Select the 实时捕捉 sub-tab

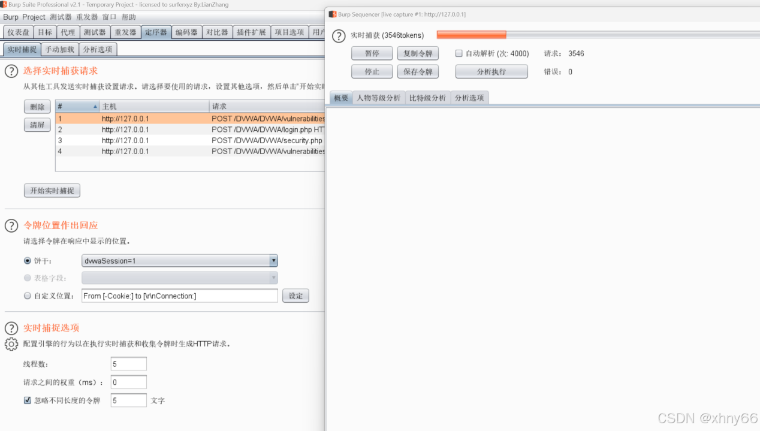(22, 50)
